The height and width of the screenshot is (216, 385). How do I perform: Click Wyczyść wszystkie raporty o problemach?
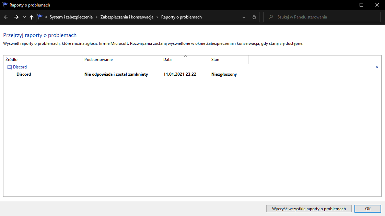tap(309, 208)
